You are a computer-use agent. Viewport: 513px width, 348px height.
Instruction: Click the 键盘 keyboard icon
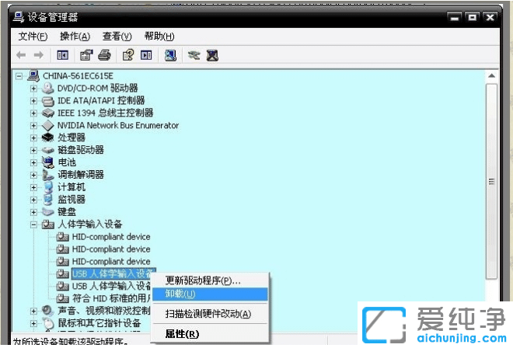[48, 212]
